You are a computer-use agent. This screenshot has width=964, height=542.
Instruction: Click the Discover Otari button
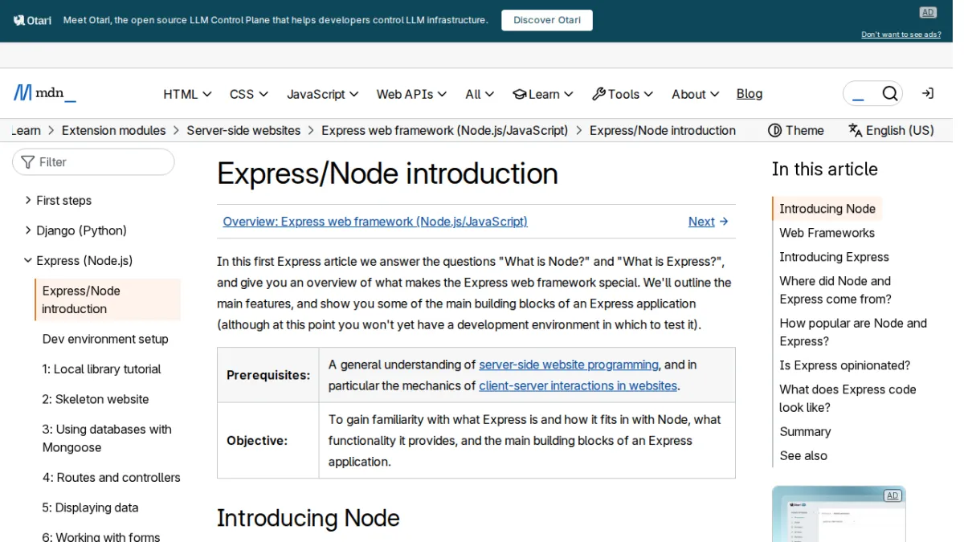547,20
